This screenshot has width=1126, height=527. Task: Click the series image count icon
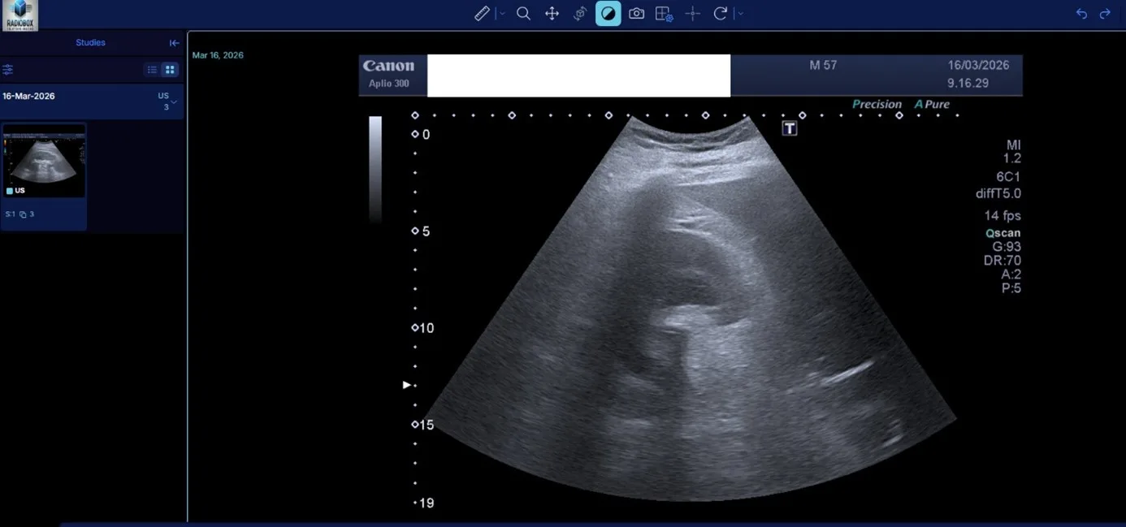(x=23, y=214)
